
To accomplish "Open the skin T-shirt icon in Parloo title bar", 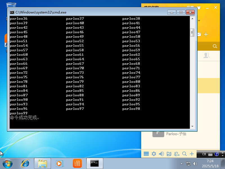I will point(199,8).
